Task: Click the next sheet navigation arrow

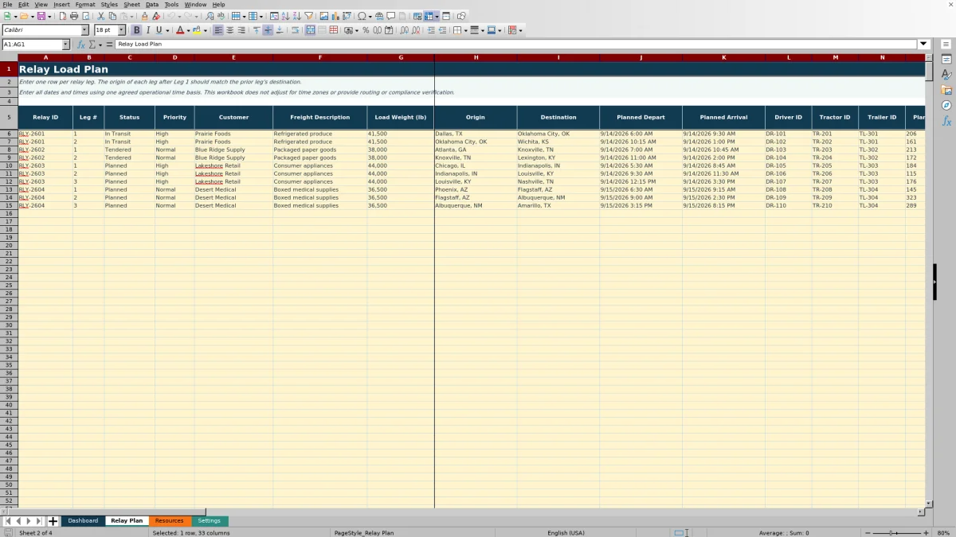Action: (x=29, y=521)
